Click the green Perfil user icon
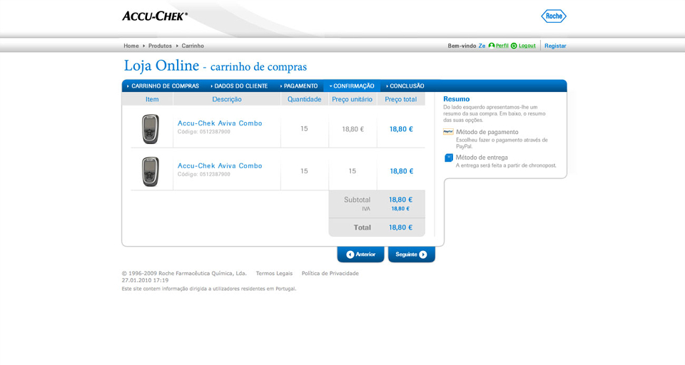This screenshot has width=685, height=365. [x=492, y=46]
